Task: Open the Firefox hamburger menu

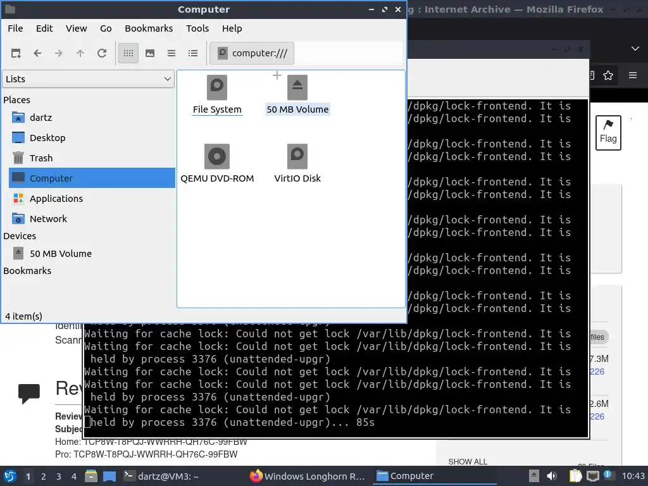Action: pyautogui.click(x=633, y=76)
